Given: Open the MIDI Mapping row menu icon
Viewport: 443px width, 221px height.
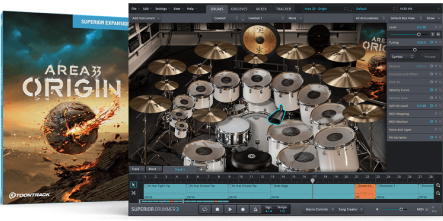Looking at the screenshot, I should tap(436, 114).
